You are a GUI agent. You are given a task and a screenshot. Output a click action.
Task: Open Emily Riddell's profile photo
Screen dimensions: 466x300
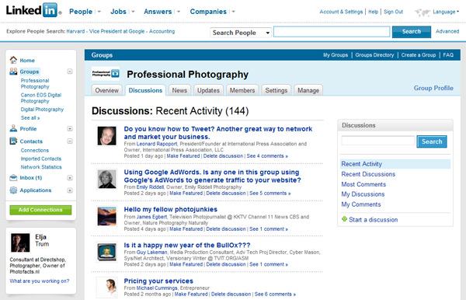click(x=106, y=179)
